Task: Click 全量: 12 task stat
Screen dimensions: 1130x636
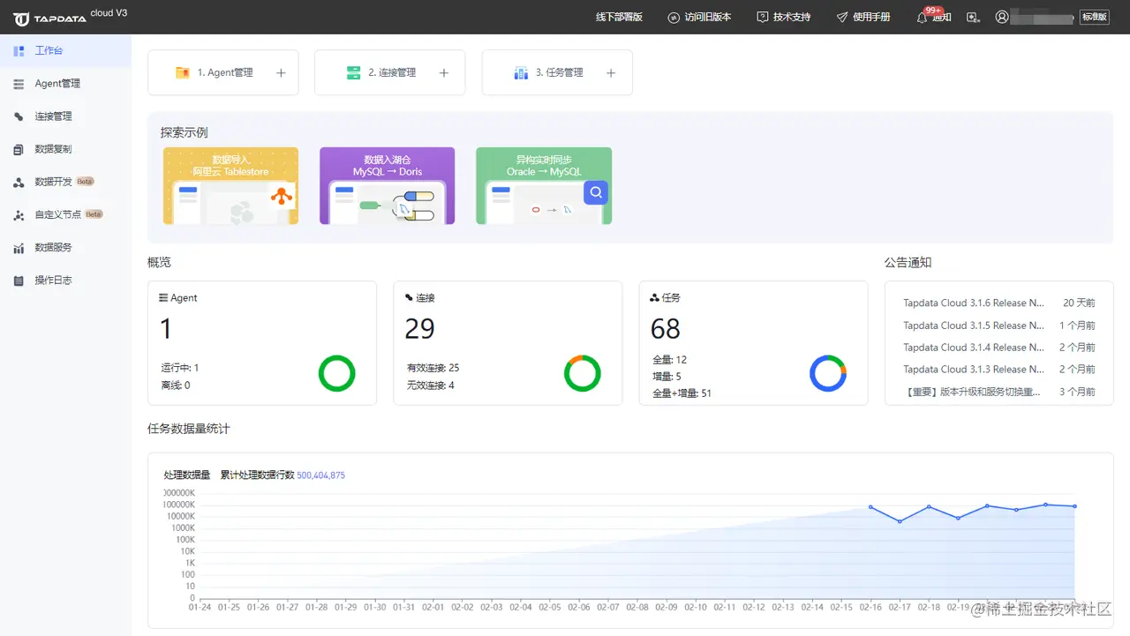Action: point(669,360)
